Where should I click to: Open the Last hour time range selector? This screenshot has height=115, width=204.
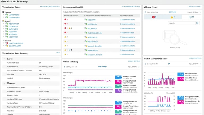[x=172, y=12]
